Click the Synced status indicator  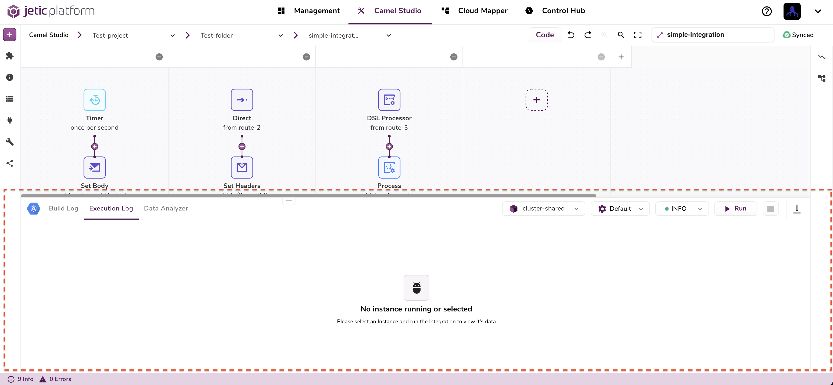tap(798, 35)
